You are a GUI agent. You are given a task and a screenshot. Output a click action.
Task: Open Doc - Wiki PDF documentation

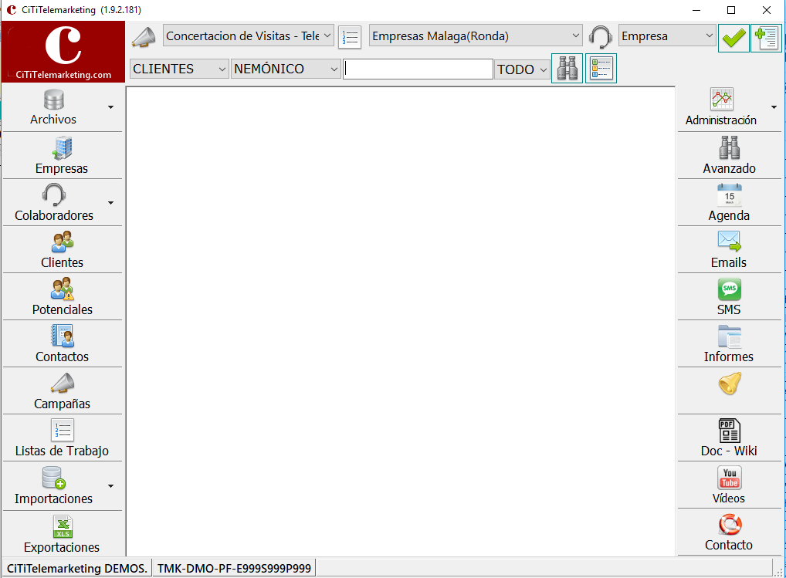730,438
